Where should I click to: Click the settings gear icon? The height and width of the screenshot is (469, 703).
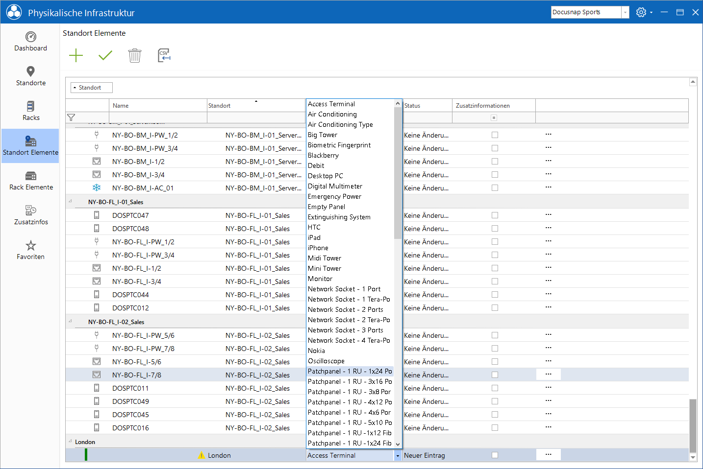pyautogui.click(x=641, y=12)
